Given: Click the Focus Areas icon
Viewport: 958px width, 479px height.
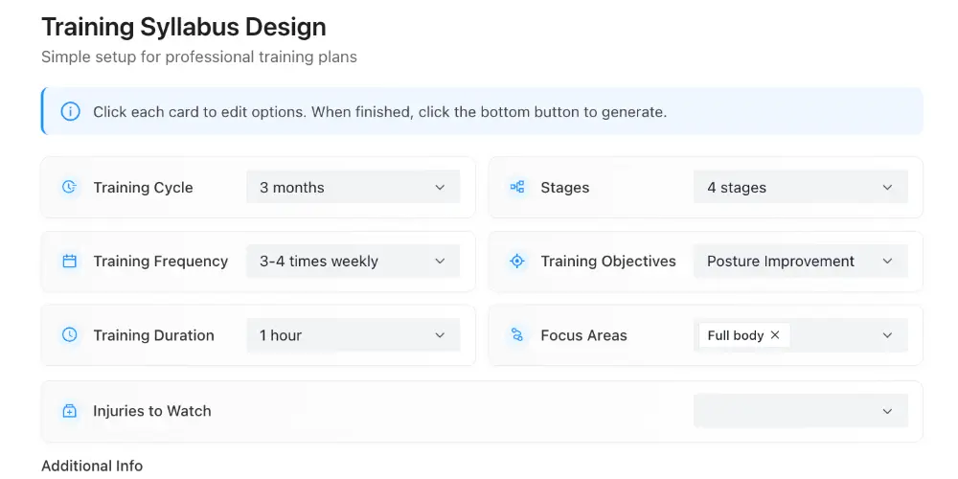Looking at the screenshot, I should tap(517, 335).
